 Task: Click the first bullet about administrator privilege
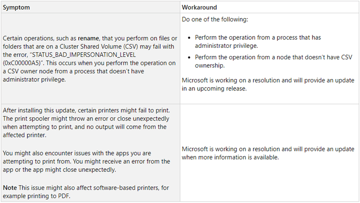point(258,42)
